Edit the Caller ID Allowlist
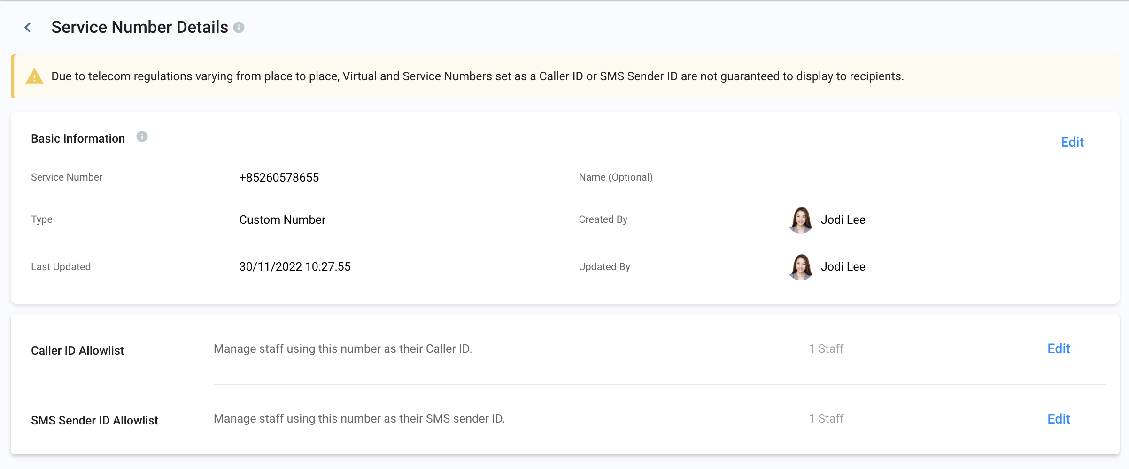Image resolution: width=1129 pixels, height=469 pixels. 1059,348
